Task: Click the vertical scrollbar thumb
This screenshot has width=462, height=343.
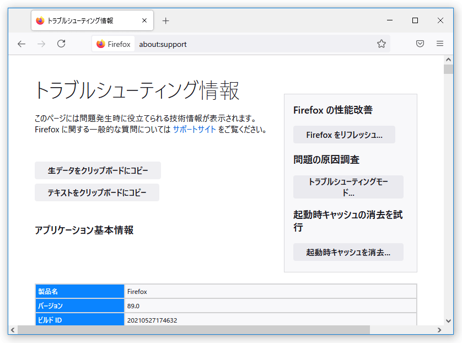Action: pos(448,69)
